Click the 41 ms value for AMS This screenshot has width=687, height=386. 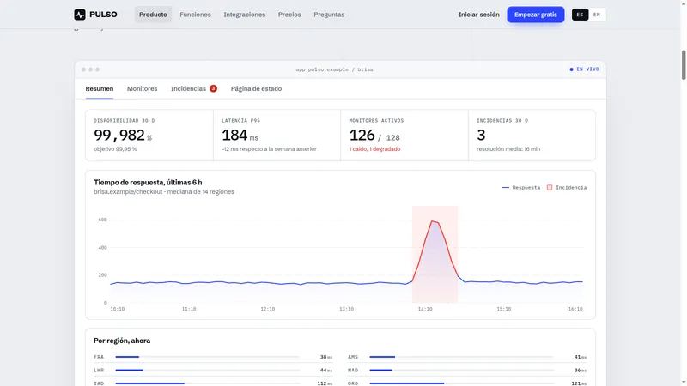pyautogui.click(x=581, y=357)
